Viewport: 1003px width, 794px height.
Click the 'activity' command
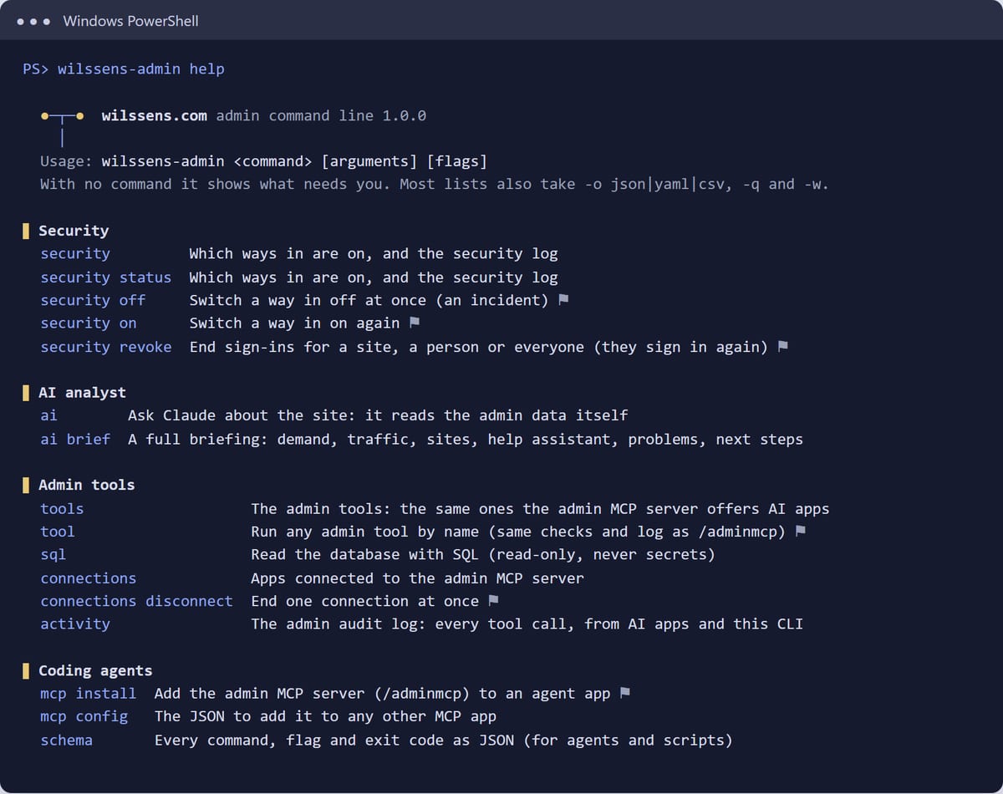coord(75,623)
